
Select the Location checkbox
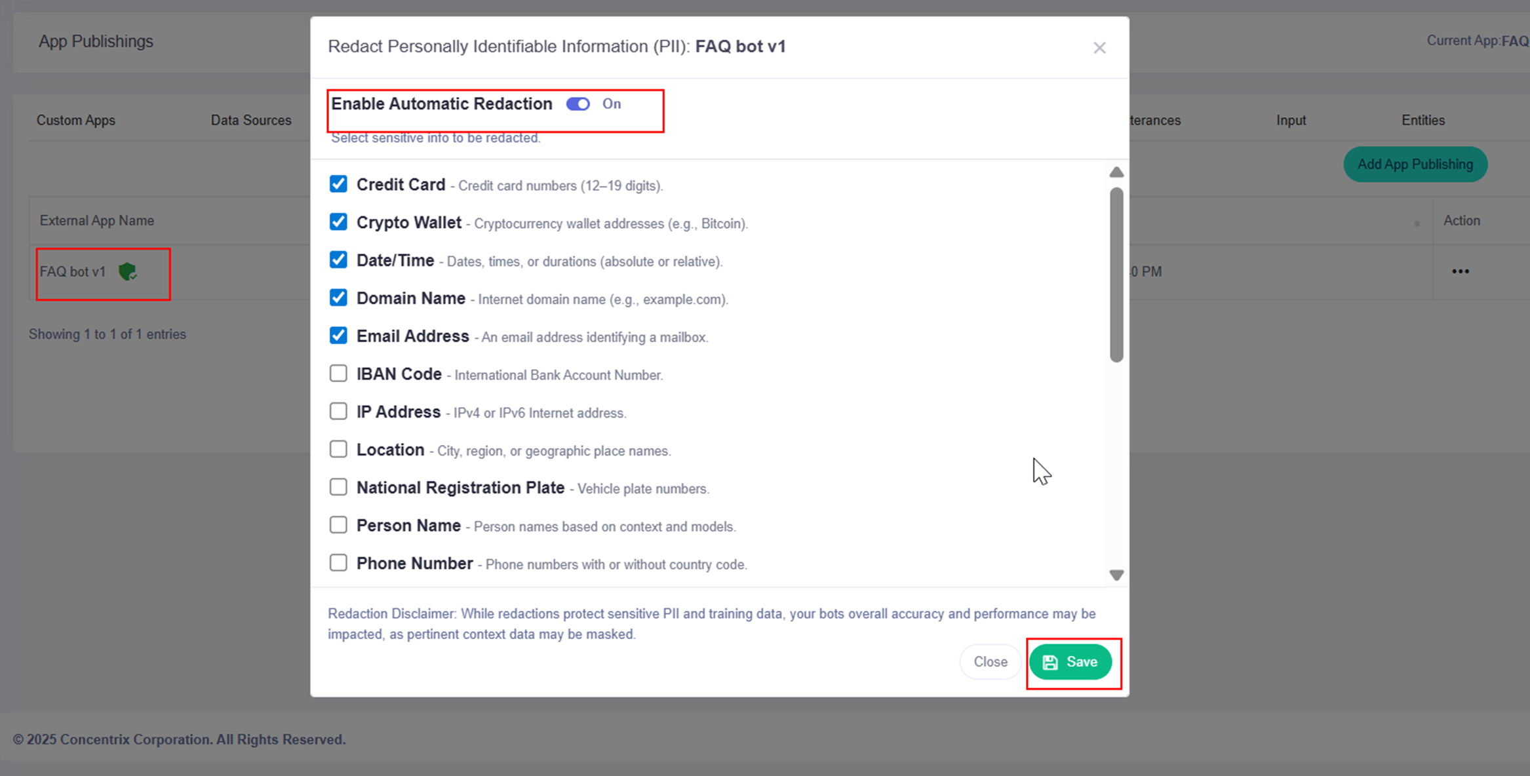click(338, 449)
